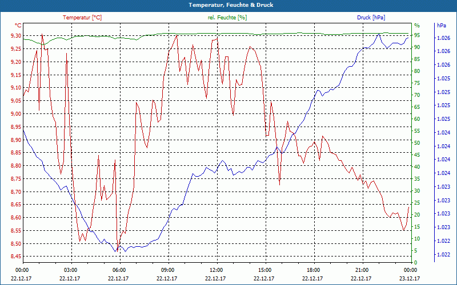457x285 pixels.
Task: Click the '8,45' temperature axis value
Action: 16,256
